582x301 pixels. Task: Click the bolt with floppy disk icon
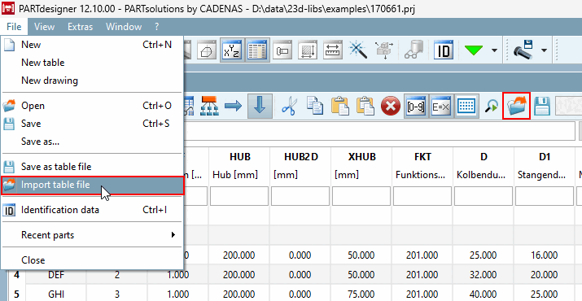(523, 50)
